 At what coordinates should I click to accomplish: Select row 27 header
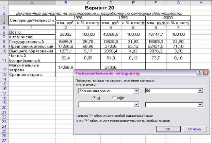[4, 141]
